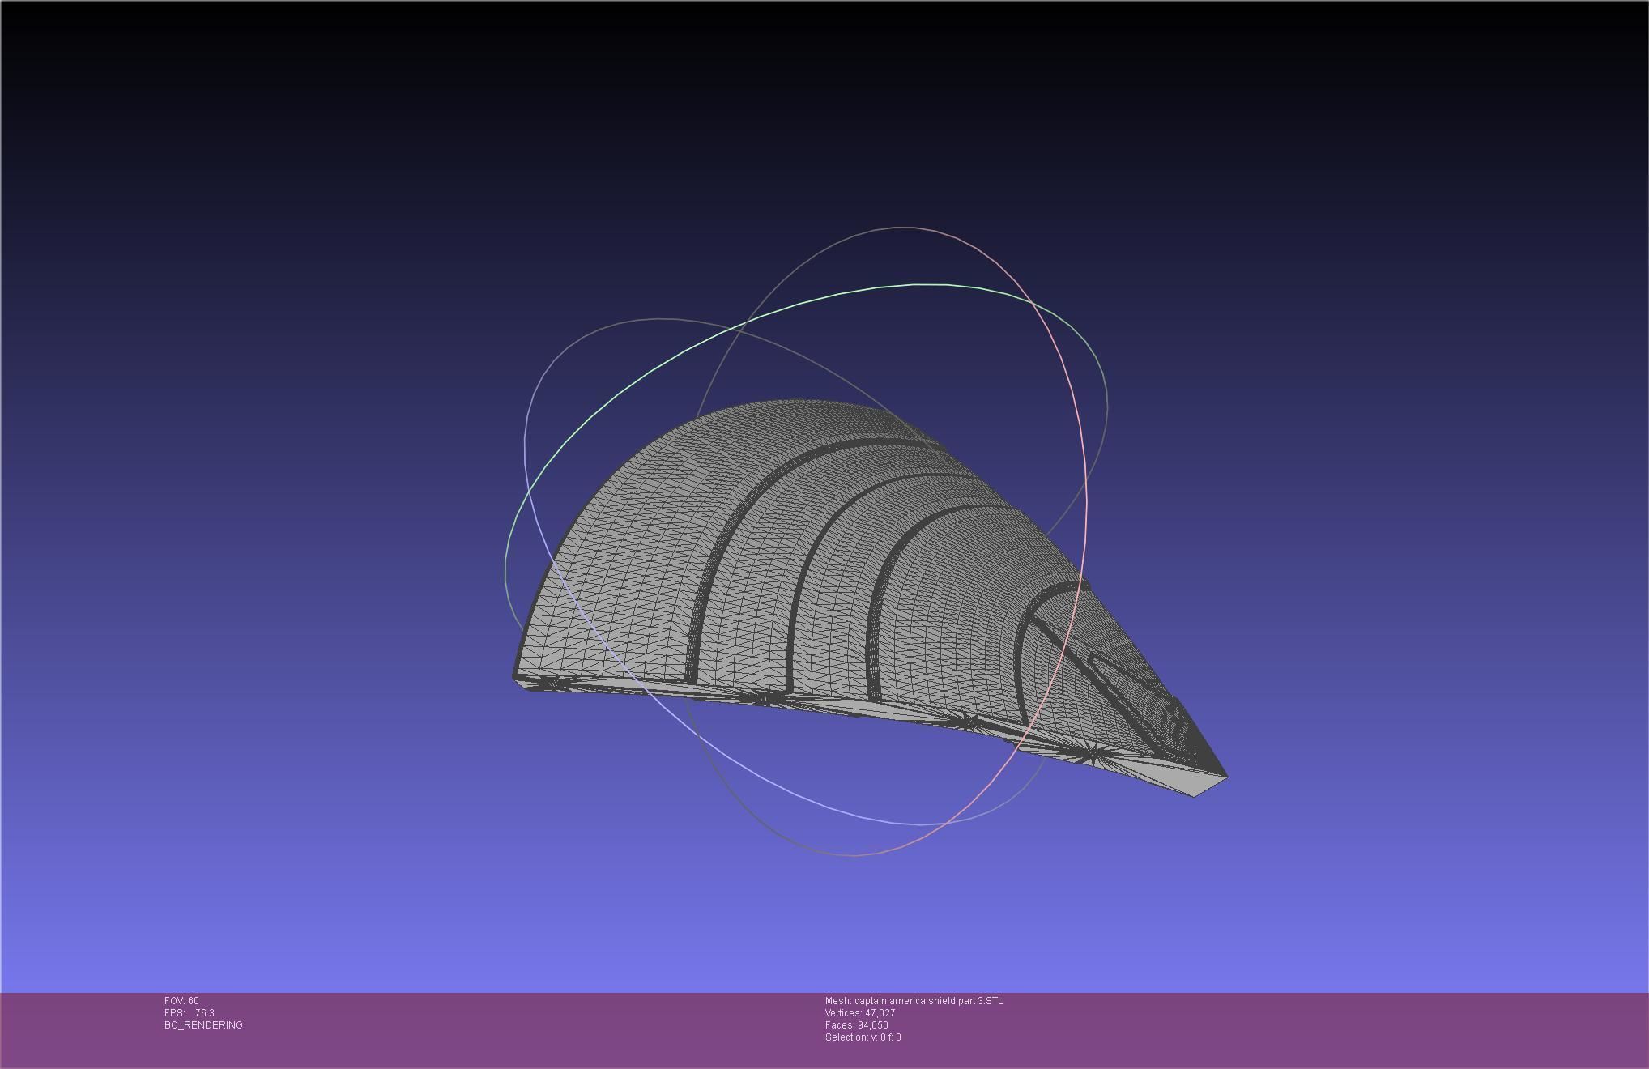
Task: Click the Selection: v: 0 f: 0 text
Action: pyautogui.click(x=863, y=1037)
